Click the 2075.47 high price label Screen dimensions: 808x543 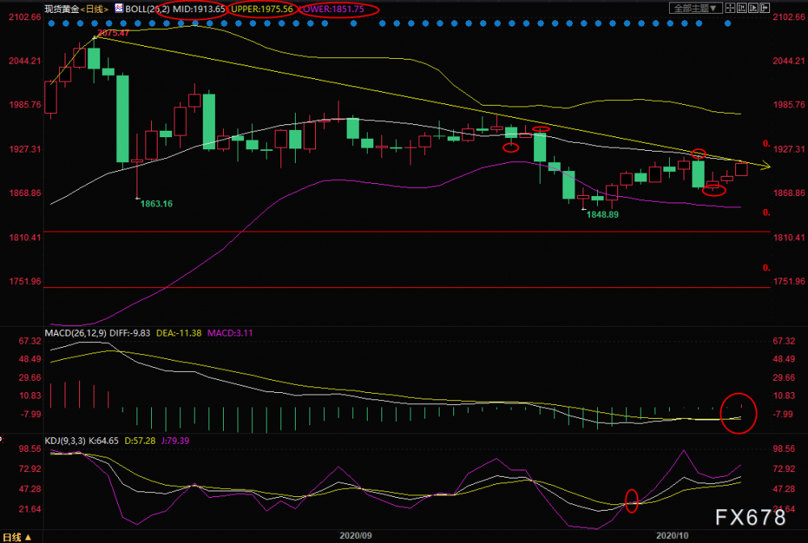[x=113, y=33]
